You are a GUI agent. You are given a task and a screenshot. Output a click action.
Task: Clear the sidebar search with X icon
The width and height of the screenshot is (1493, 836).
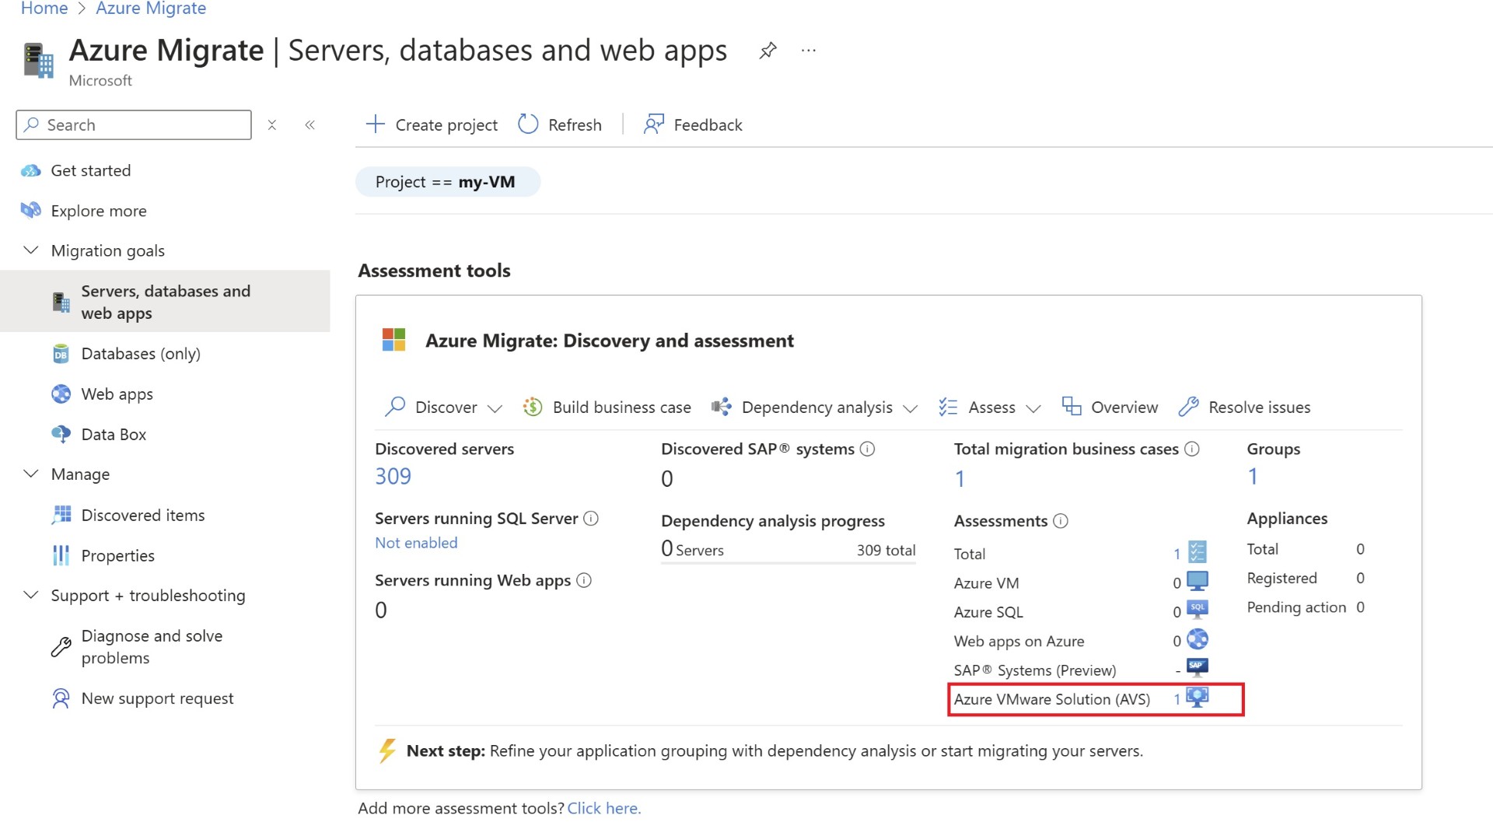point(272,125)
